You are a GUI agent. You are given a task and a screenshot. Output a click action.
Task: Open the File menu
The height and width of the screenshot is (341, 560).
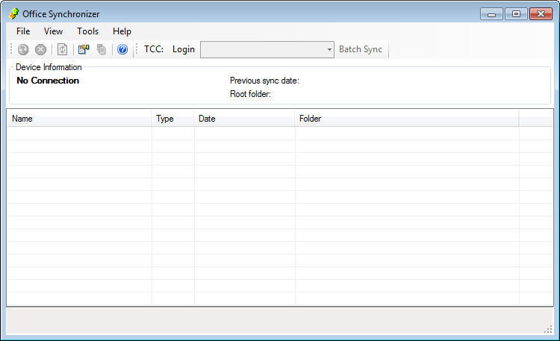click(23, 31)
